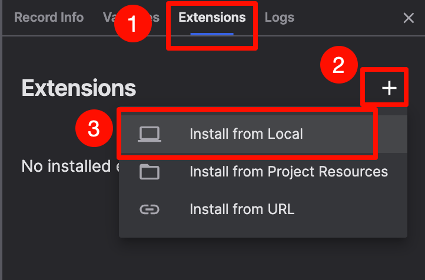Open the Logs tab
Viewport: 425px width, 280px height.
point(279,18)
